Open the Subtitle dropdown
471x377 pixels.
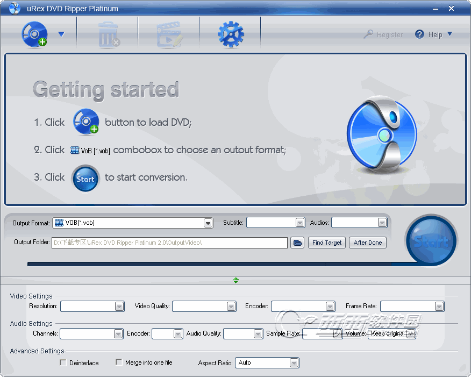coord(300,223)
